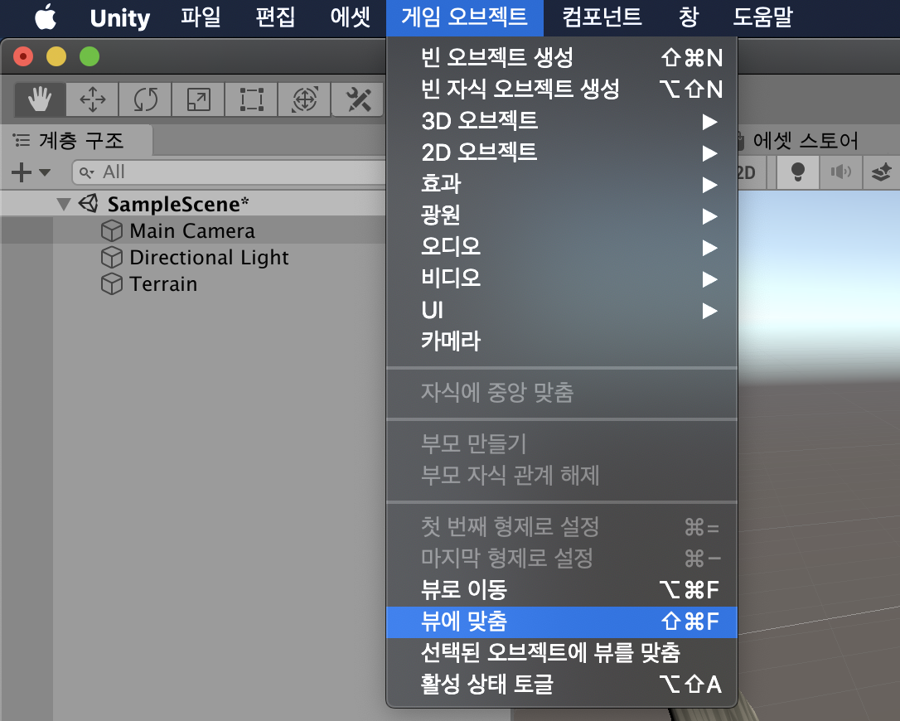The width and height of the screenshot is (900, 721).
Task: Click the Directional Light cube icon
Action: click(111, 257)
